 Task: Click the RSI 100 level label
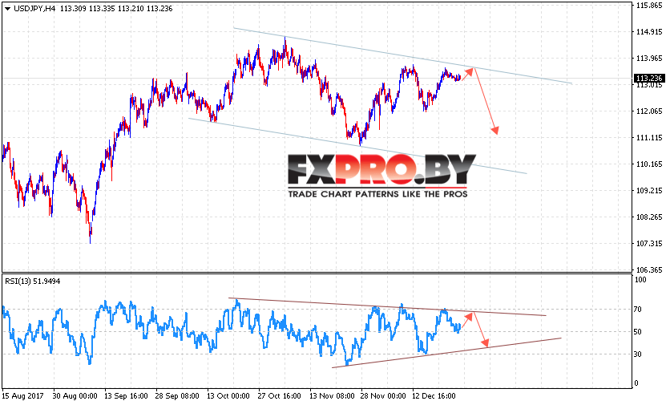640,280
